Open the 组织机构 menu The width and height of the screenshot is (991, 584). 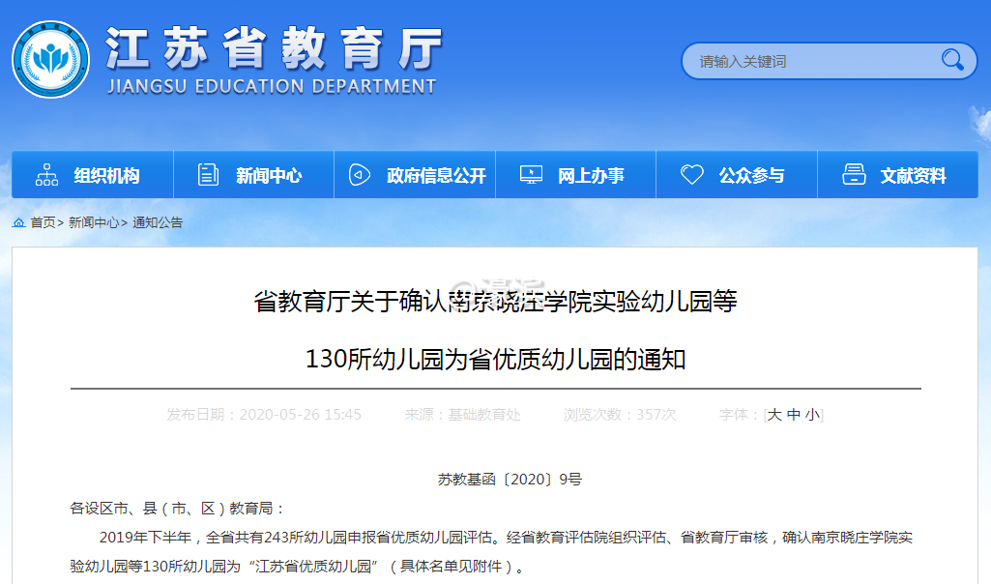(x=106, y=176)
